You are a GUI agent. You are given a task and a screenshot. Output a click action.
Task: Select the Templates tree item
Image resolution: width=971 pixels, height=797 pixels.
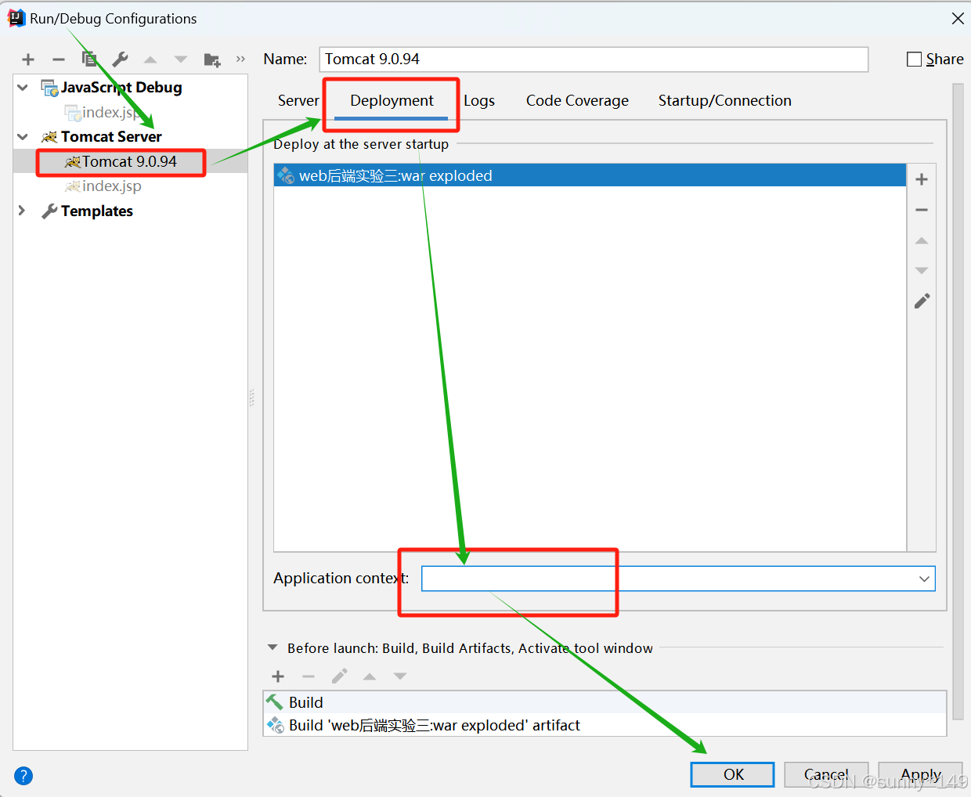click(x=96, y=211)
